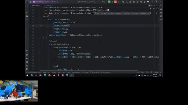Open the Project tool window folder icon
Viewport: 188px width, 105px height.
pyautogui.click(x=27, y=6)
